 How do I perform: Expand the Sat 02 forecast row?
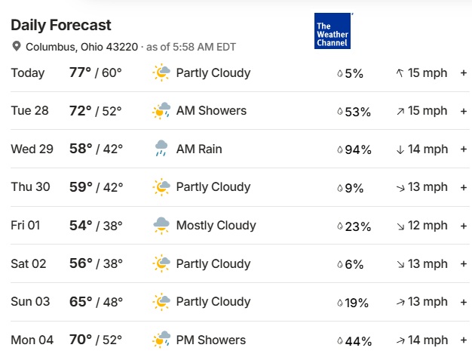464,263
